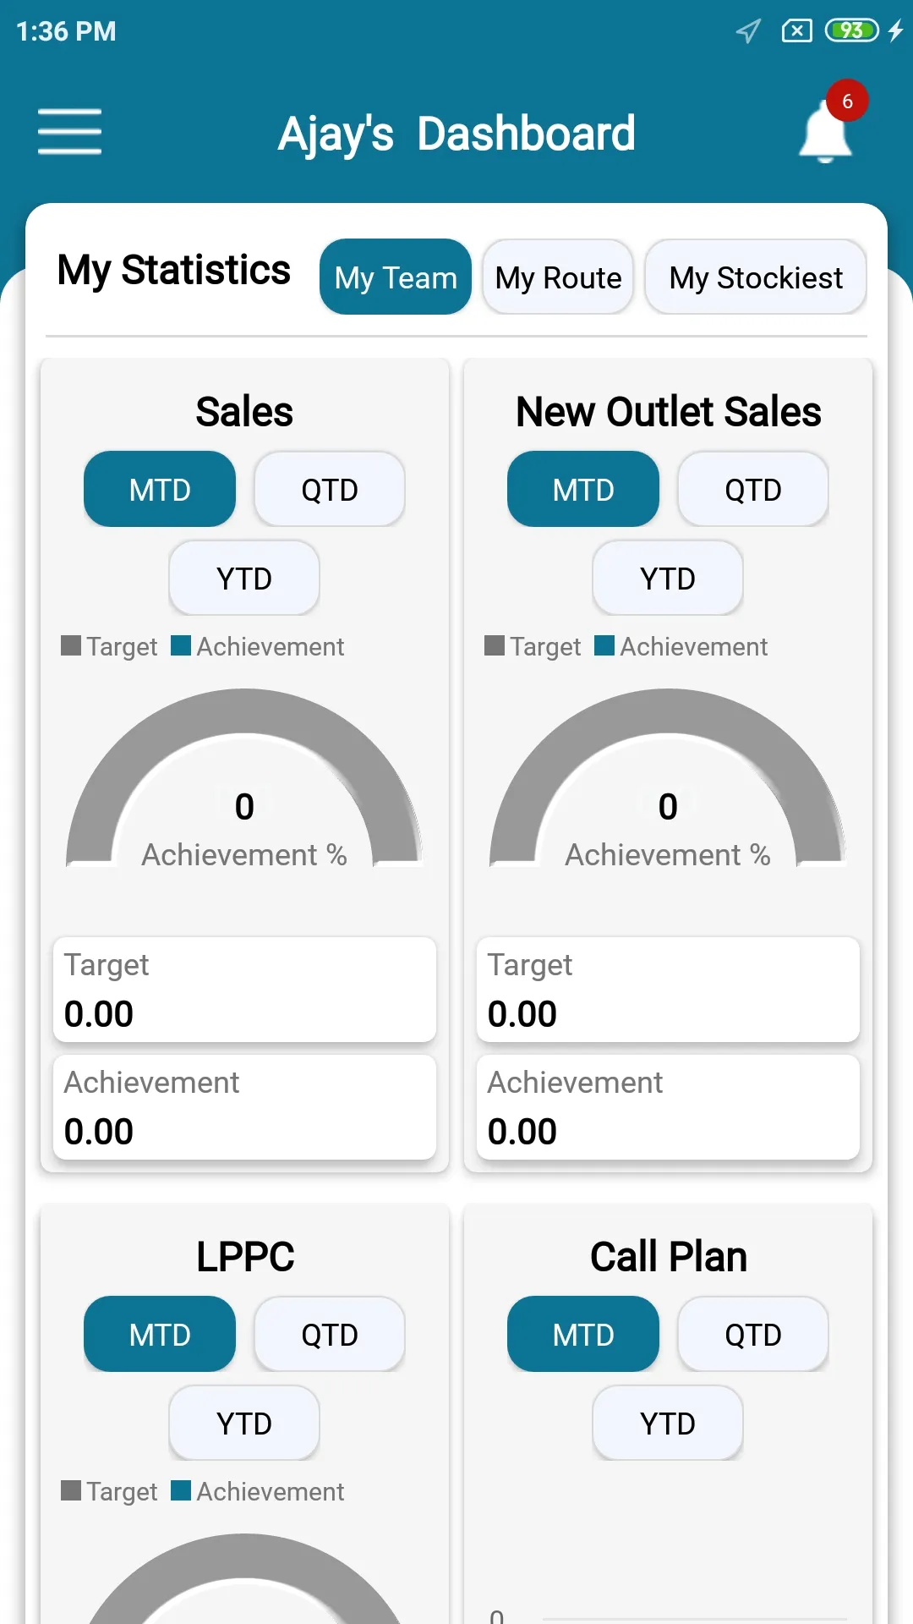Switch to My Stockiest tab
Viewport: 913px width, 1624px height.
tap(756, 277)
